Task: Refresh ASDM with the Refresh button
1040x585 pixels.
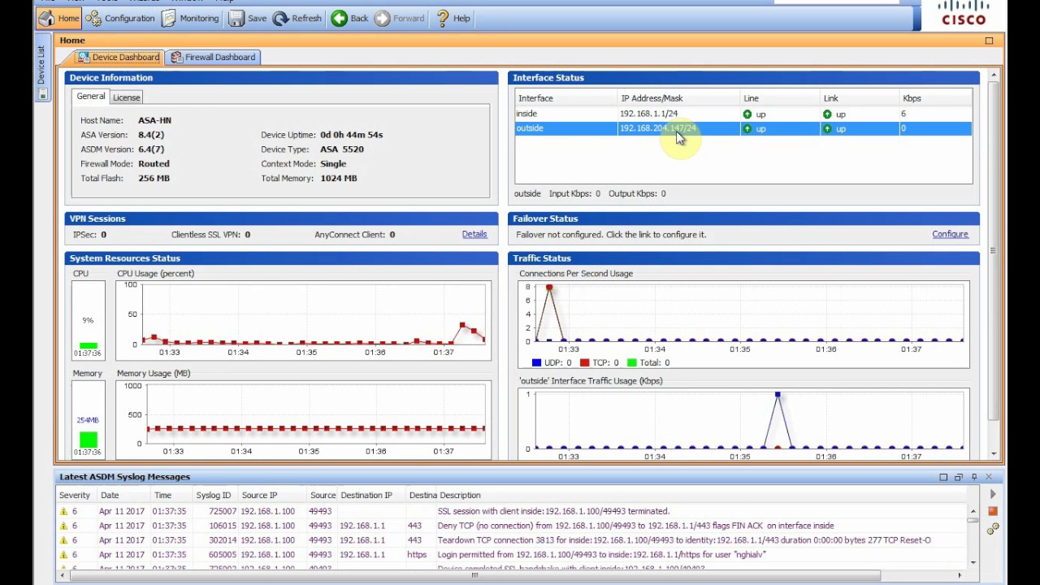Action: pyautogui.click(x=297, y=18)
